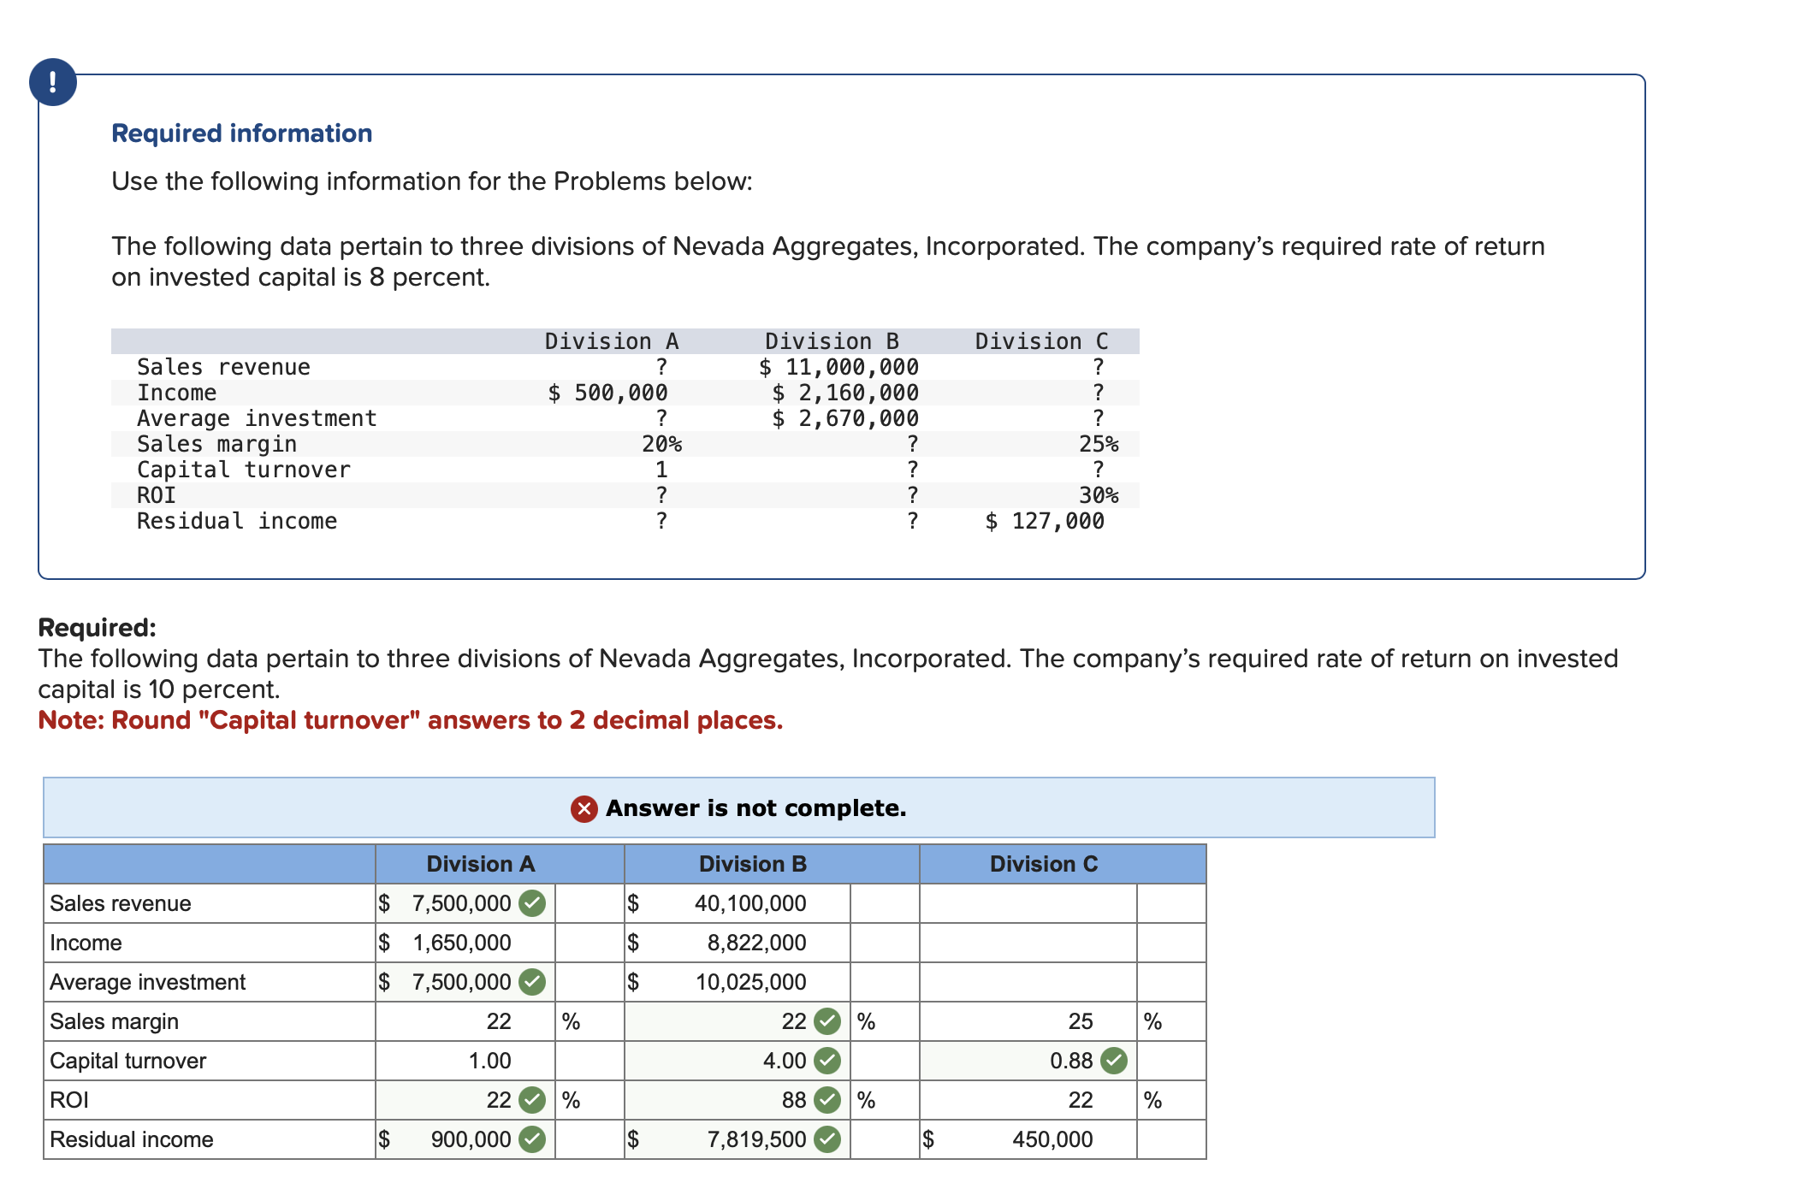Click checkmark beside average investment 7,500,000
Image resolution: width=1807 pixels, height=1177 pixels.
click(x=530, y=981)
